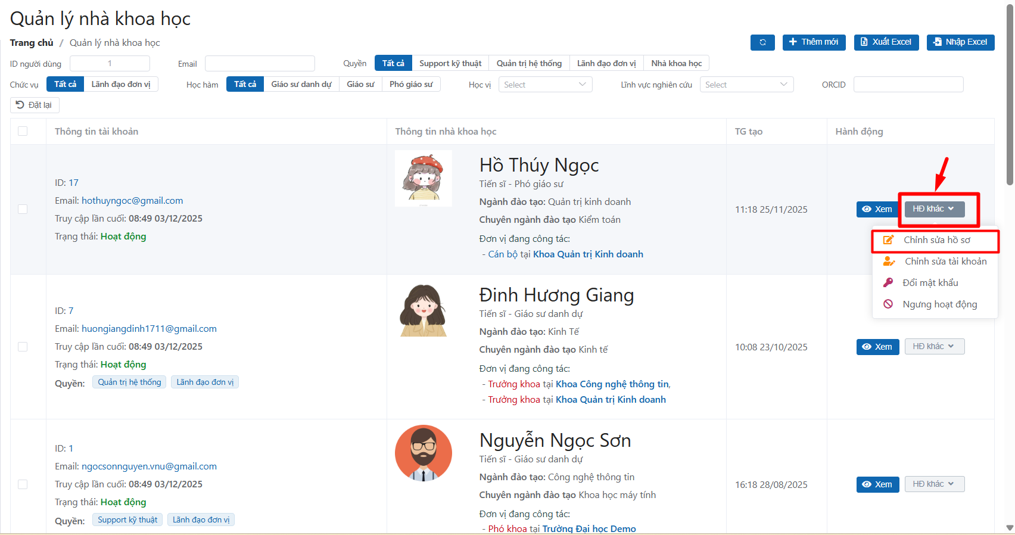This screenshot has height=535, width=1015.
Task: Click the ban icon for Ngưng hoạt động
Action: (888, 304)
